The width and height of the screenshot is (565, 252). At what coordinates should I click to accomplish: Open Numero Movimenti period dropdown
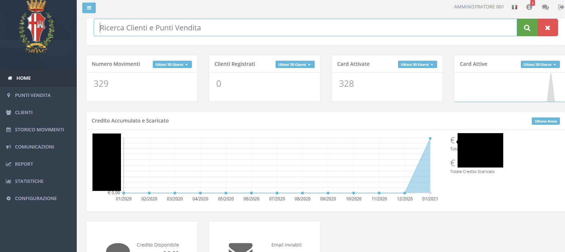click(172, 64)
